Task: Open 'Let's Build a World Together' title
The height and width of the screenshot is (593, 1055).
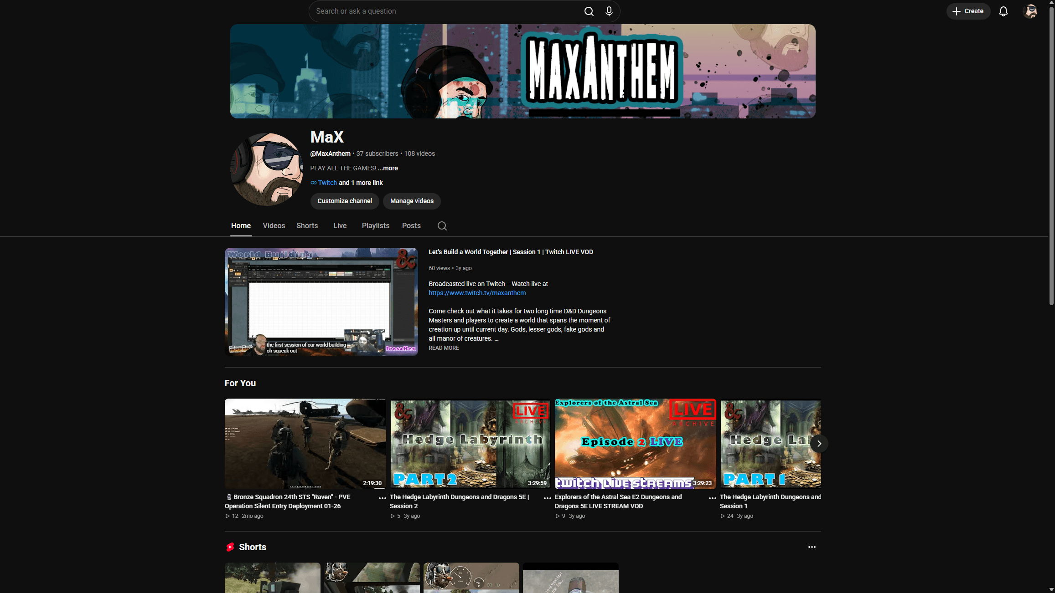Action: (511, 252)
